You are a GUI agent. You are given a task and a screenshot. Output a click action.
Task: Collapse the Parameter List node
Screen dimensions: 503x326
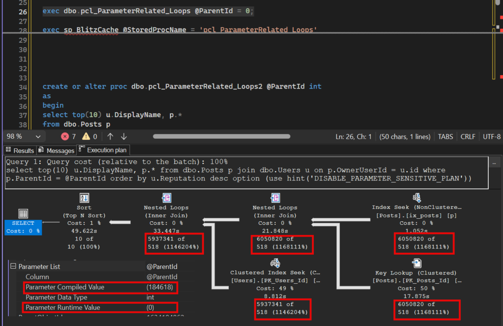(13, 267)
